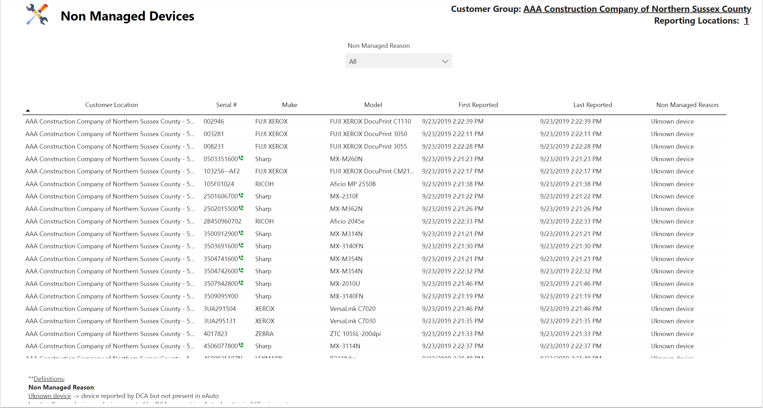The height and width of the screenshot is (408, 763).
Task: Sort by Last Reported column header
Action: pos(592,105)
